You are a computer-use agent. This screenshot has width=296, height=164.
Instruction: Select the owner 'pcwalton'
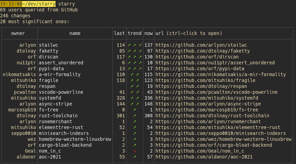tap(25, 92)
